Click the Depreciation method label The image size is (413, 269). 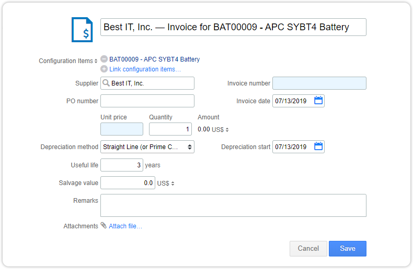coord(70,147)
